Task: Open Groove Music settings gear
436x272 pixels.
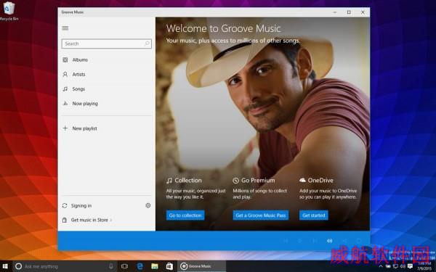Action: [148, 205]
